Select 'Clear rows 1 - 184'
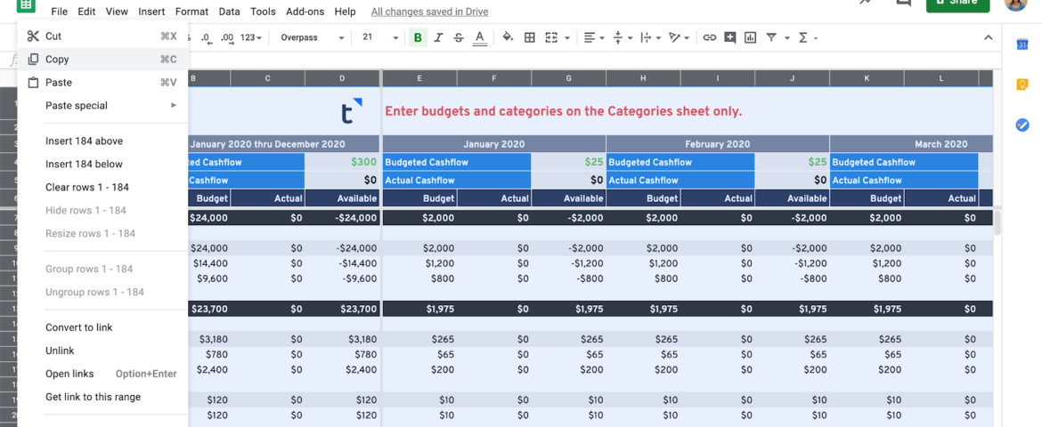 pyautogui.click(x=103, y=188)
